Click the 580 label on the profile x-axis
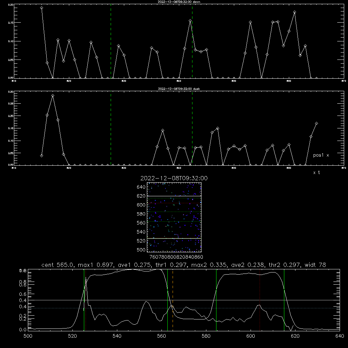The image size is (348, 348). click(206, 336)
